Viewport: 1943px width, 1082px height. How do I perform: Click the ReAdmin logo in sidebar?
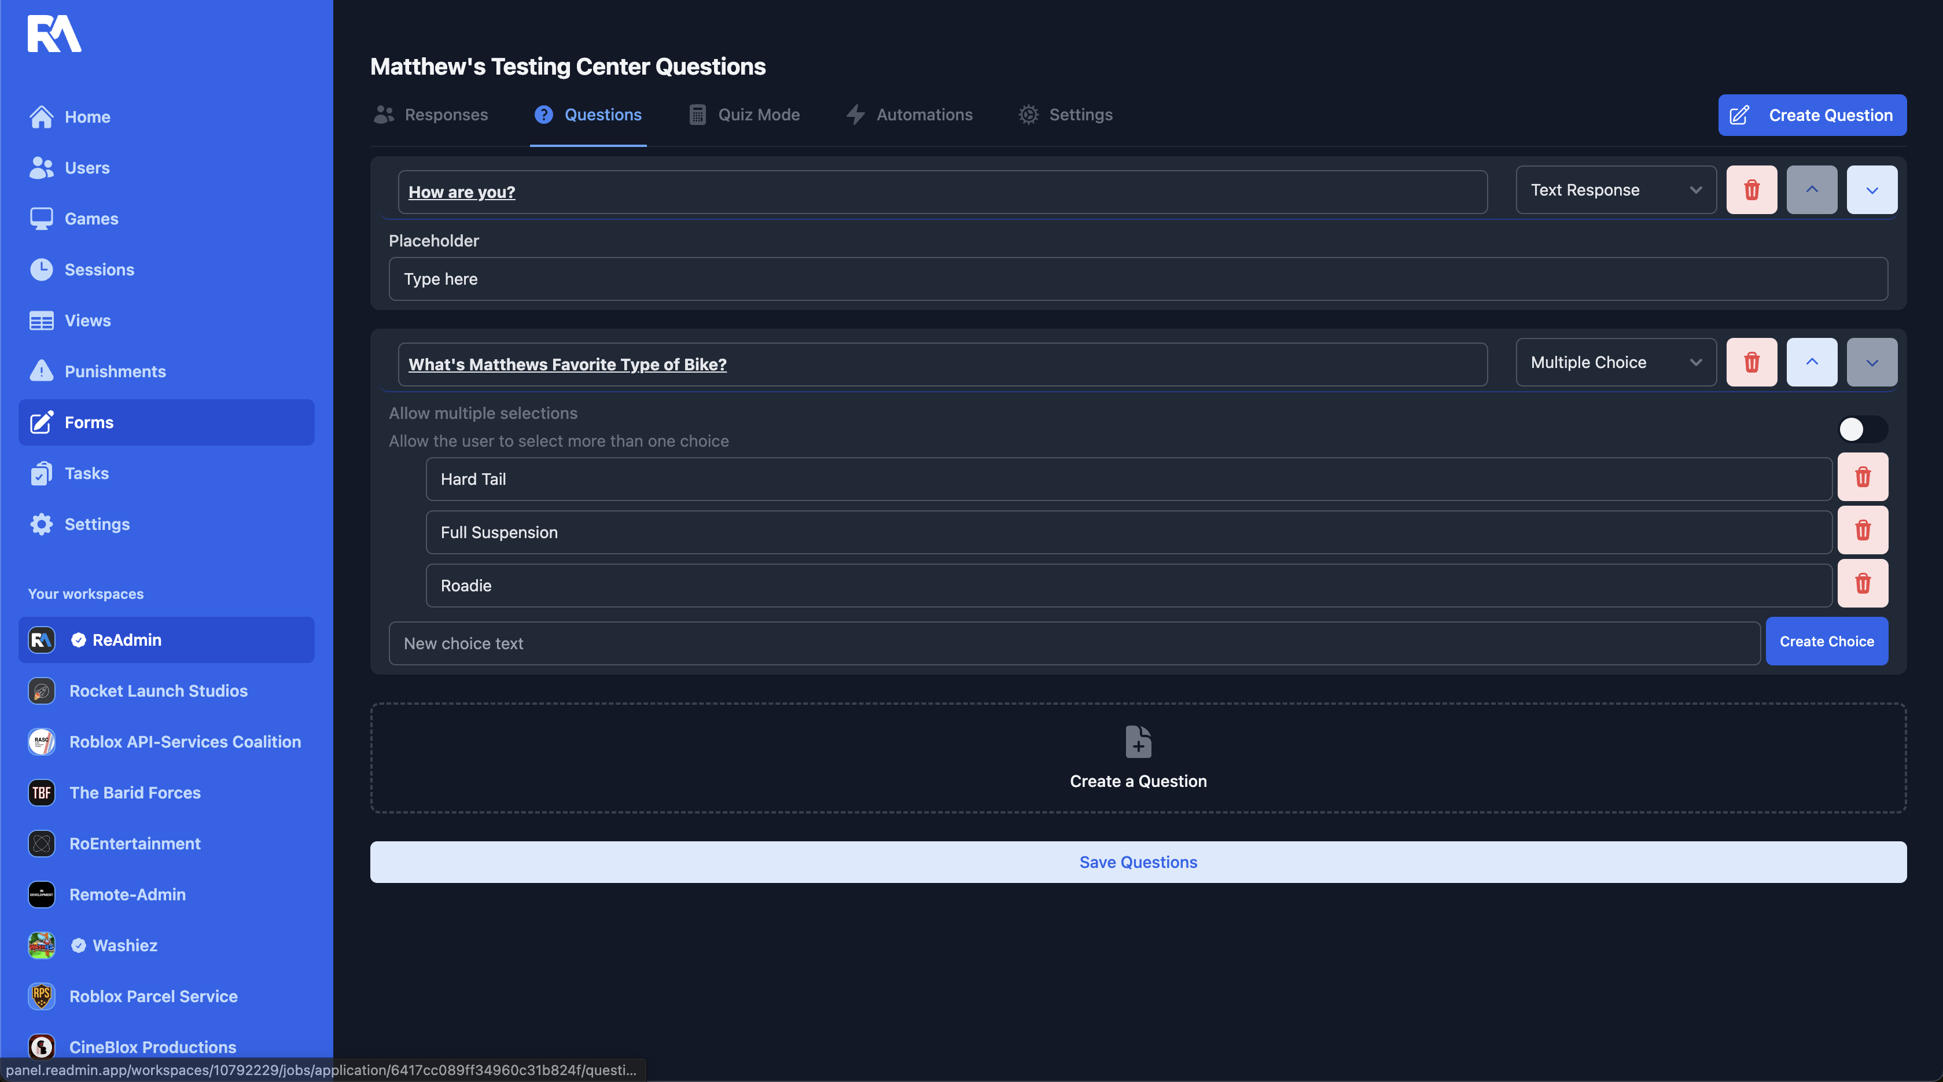[54, 34]
